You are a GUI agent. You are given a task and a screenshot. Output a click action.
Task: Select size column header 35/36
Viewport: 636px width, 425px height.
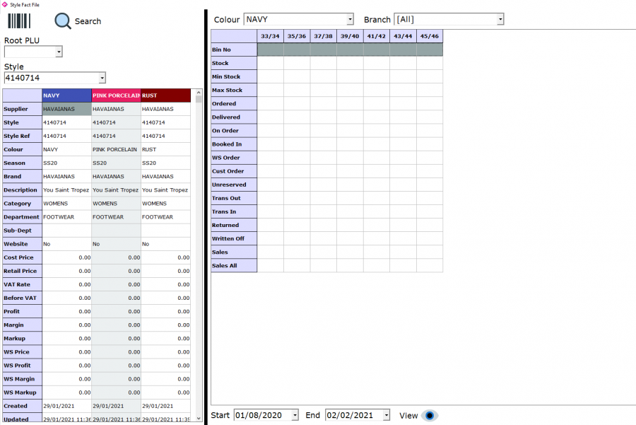[297, 36]
